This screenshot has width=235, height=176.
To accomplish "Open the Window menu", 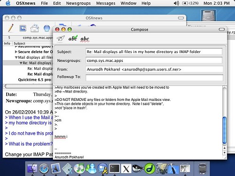I will [128, 3].
